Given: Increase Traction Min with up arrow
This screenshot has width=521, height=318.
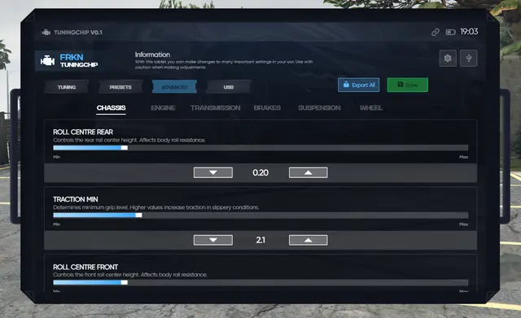Looking at the screenshot, I should click(x=308, y=240).
